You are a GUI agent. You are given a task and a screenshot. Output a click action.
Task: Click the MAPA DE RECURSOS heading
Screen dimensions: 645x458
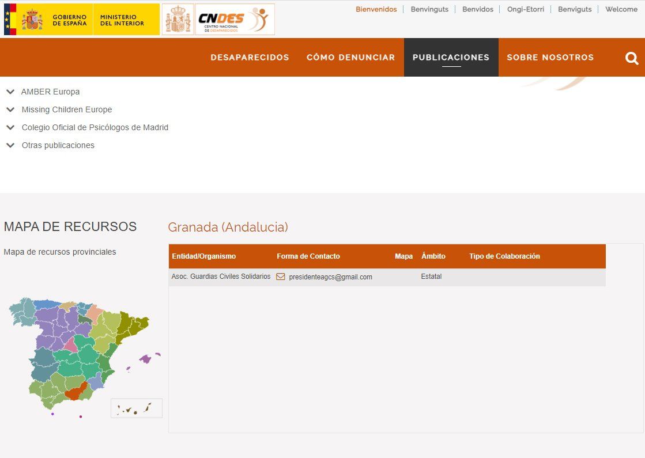pos(70,226)
